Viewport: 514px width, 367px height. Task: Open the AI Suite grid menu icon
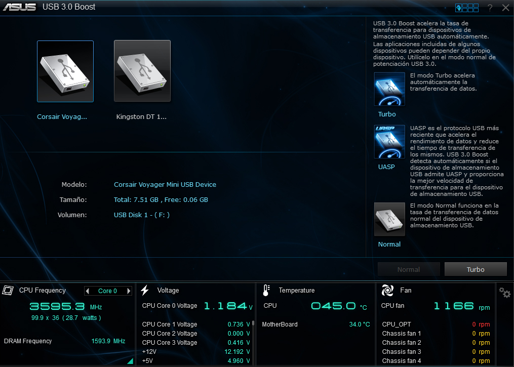pos(467,8)
